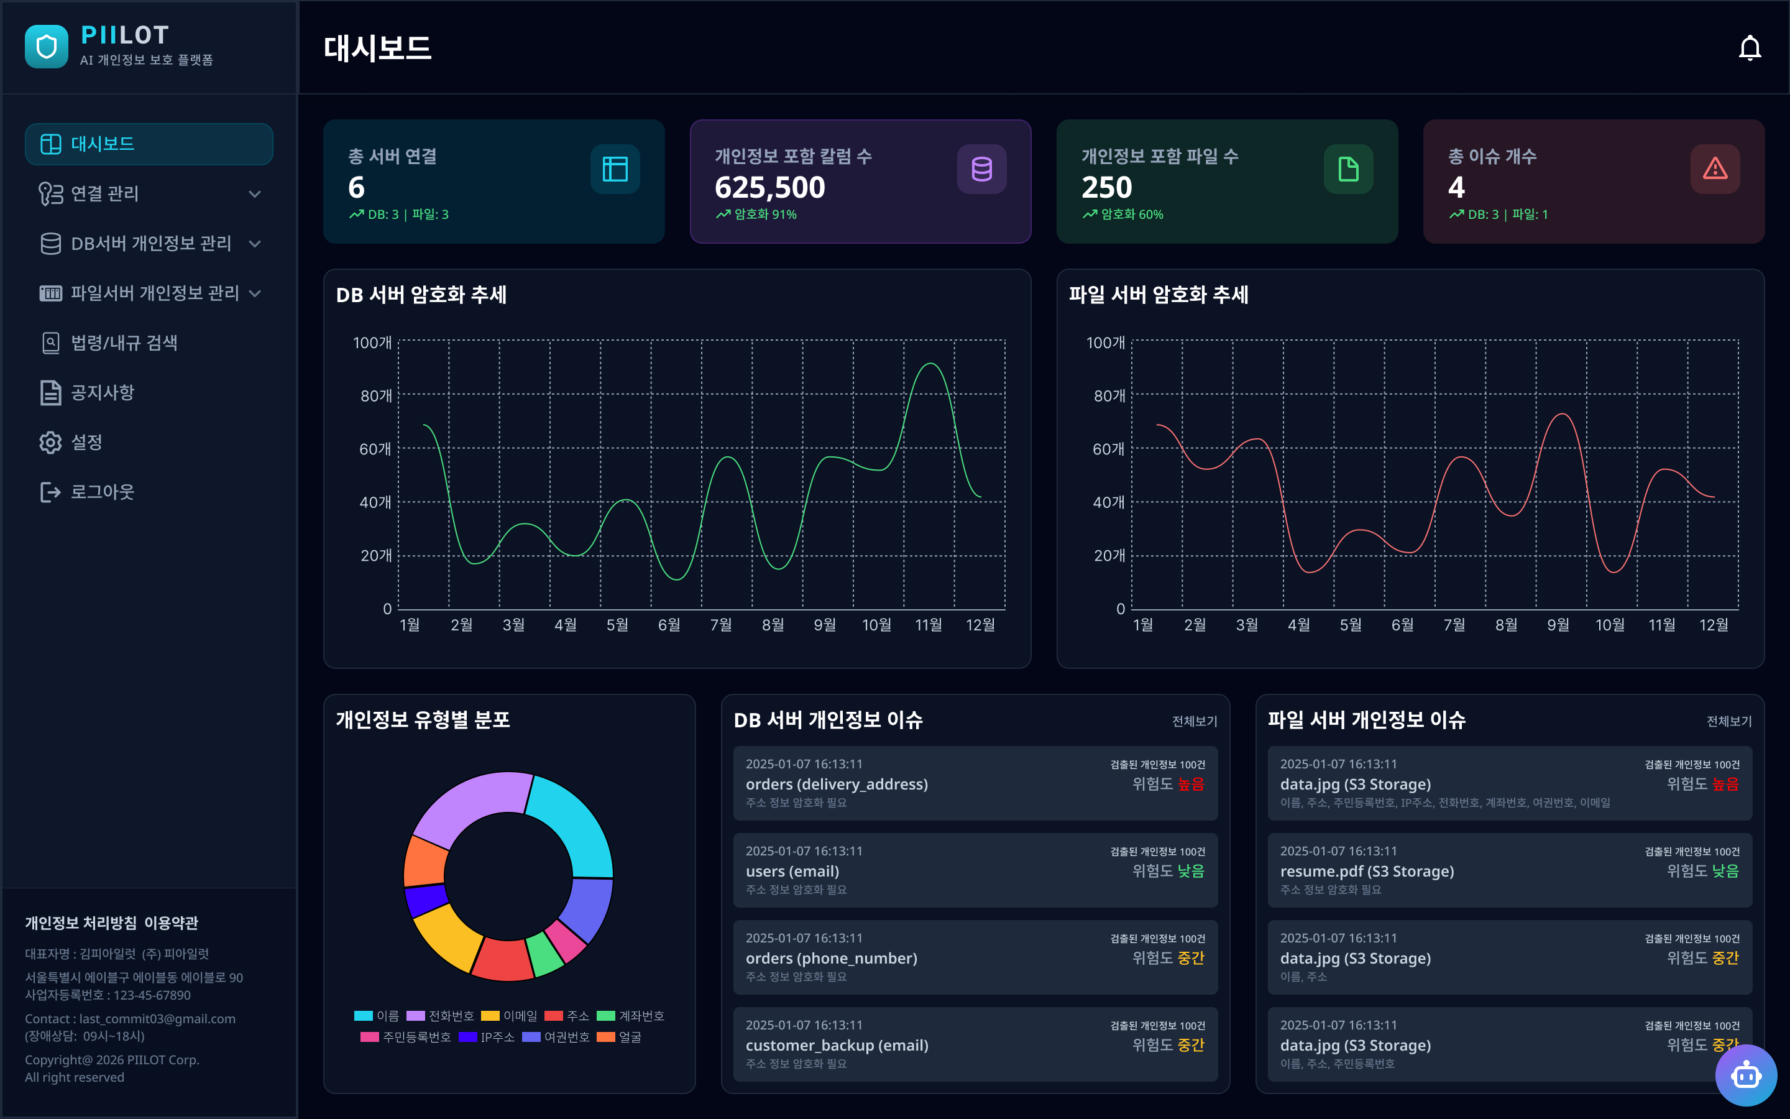The height and width of the screenshot is (1119, 1790).
Task: Click the PIILOT shield logo
Action: click(x=47, y=47)
